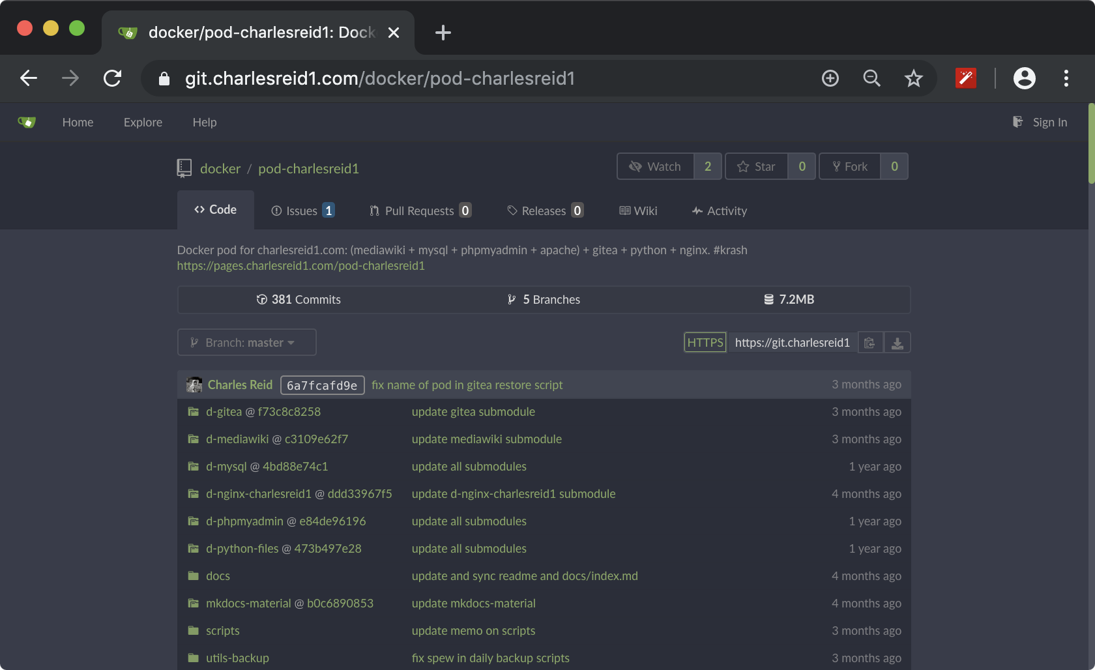Open the Pull Requests tab
1095x670 pixels.
[x=420, y=211]
